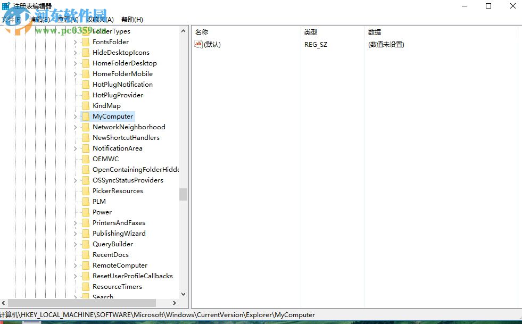Click the Power folder icon
522x324 pixels.
pyautogui.click(x=86, y=212)
